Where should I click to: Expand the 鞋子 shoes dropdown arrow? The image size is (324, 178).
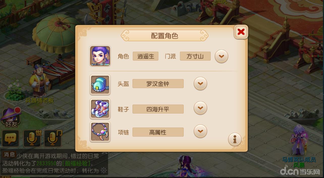[x=200, y=108]
